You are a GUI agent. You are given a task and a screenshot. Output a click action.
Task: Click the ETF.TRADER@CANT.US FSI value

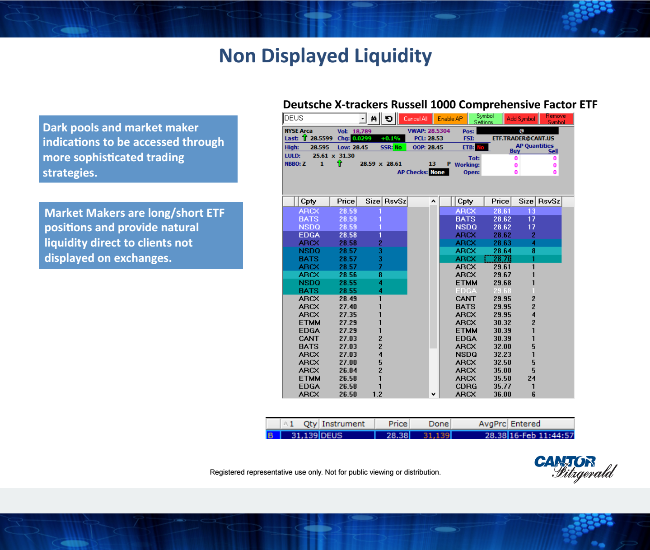tap(523, 138)
